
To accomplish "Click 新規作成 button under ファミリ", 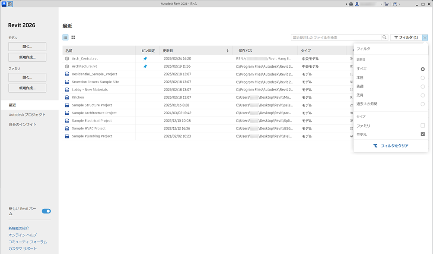I will [27, 88].
